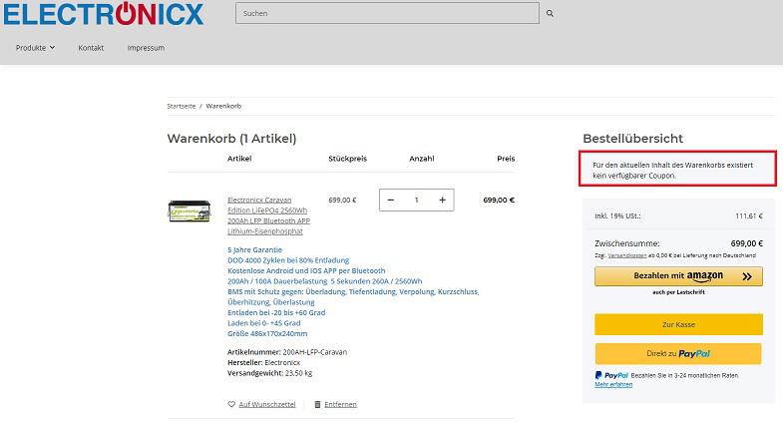Click the ELECTRONICX logo
Viewport: 783px width, 425px height.
[x=104, y=14]
